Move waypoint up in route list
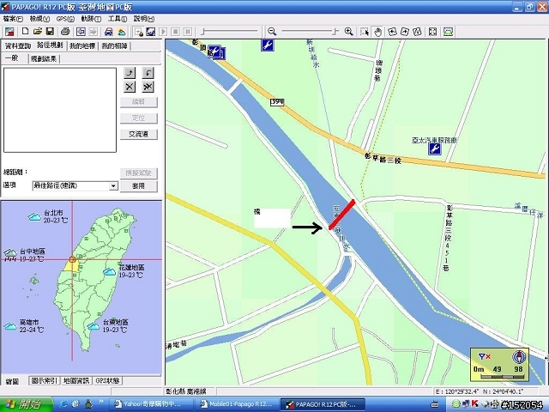Image resolution: width=549 pixels, height=412 pixels. coord(130,73)
